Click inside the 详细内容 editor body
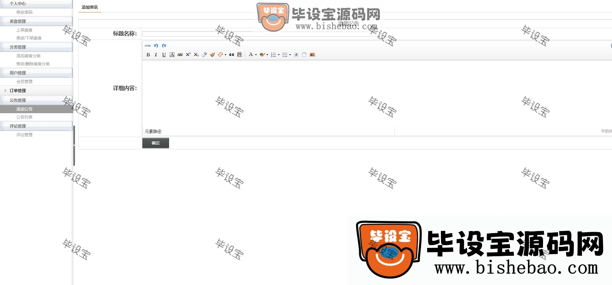The image size is (612, 285). coord(377,93)
